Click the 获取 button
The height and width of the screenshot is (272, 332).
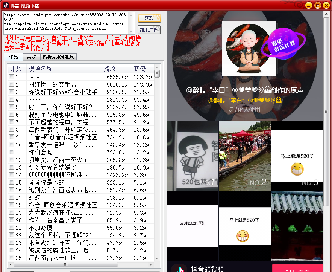tap(149, 18)
